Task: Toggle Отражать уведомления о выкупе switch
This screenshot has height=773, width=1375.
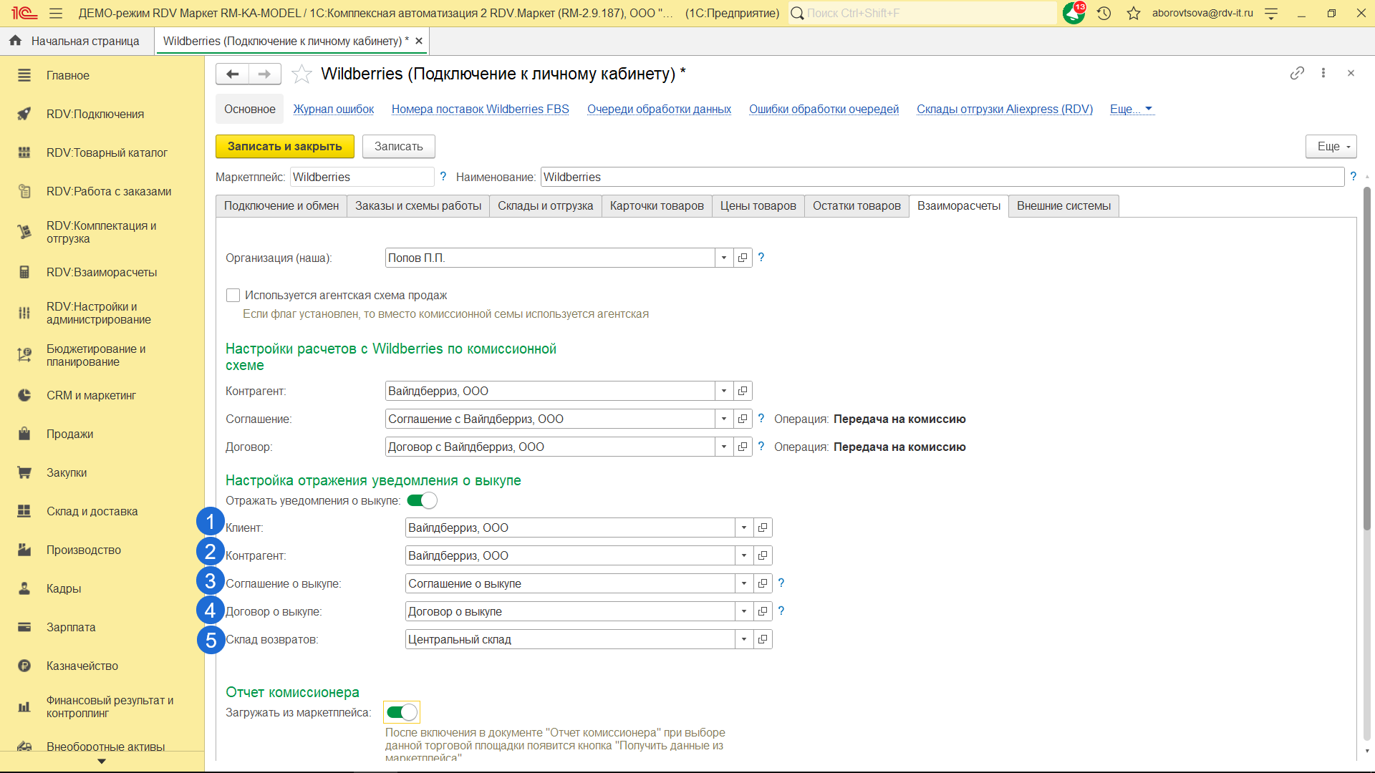Action: point(422,500)
